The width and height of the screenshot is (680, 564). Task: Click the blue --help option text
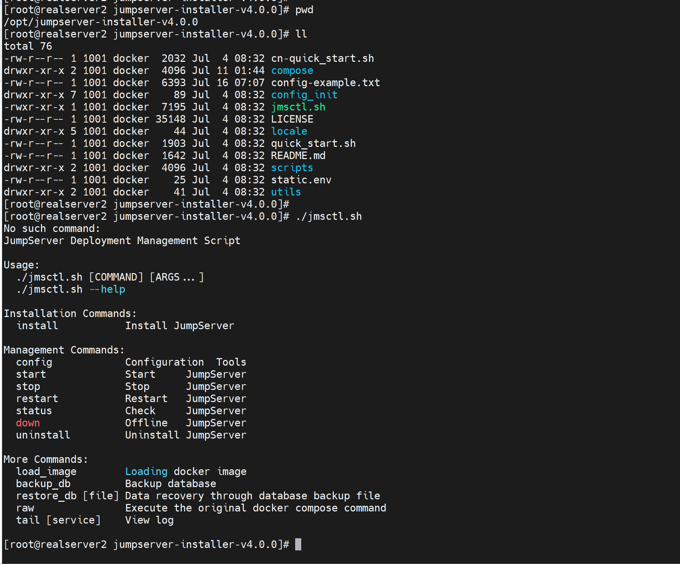click(107, 290)
